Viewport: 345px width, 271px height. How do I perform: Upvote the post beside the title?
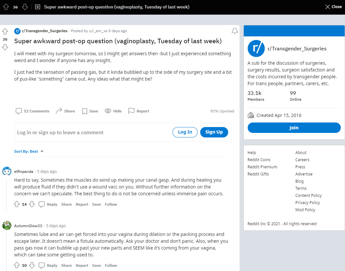5,32
